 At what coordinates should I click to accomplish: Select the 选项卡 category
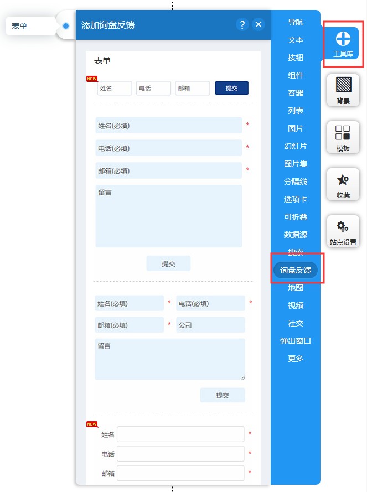pos(296,199)
